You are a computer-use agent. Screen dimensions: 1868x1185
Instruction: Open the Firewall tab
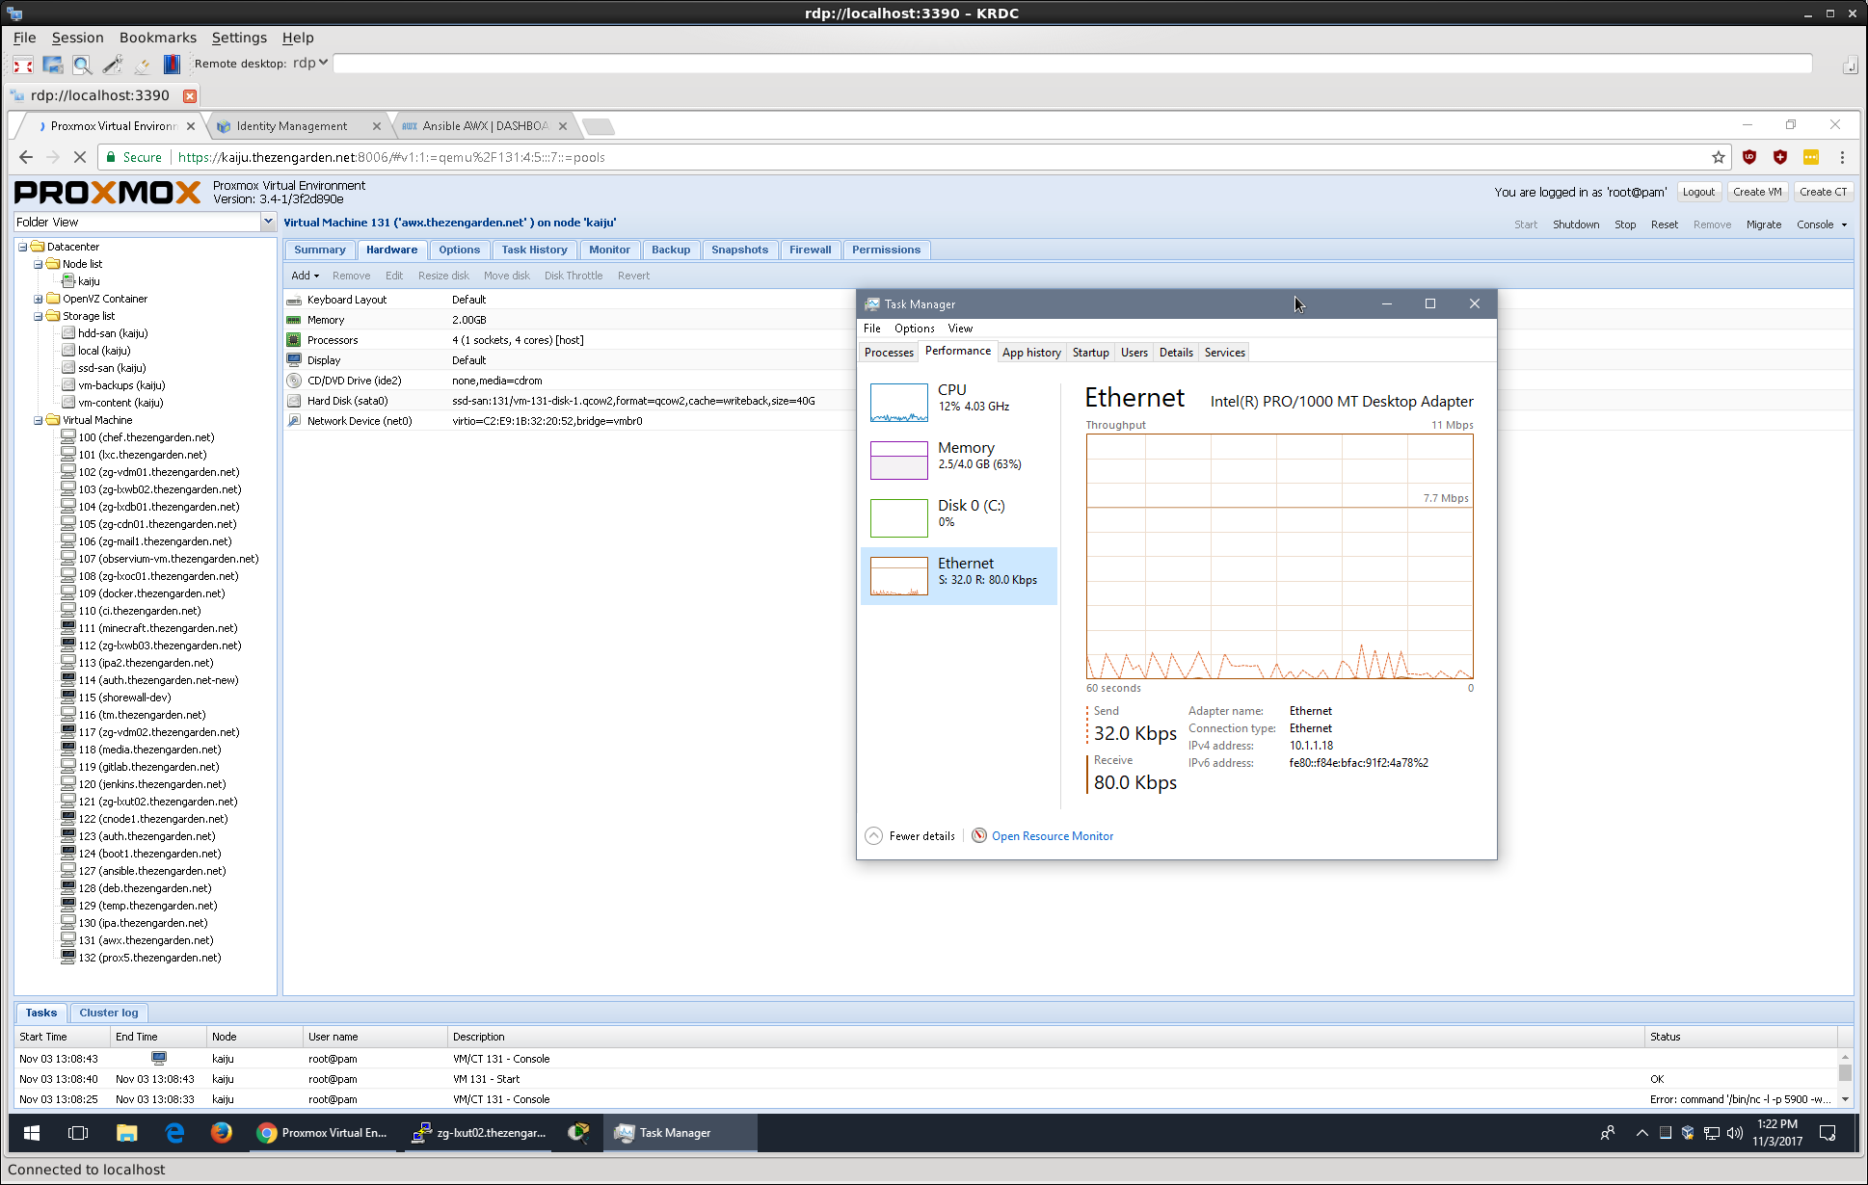click(x=810, y=250)
